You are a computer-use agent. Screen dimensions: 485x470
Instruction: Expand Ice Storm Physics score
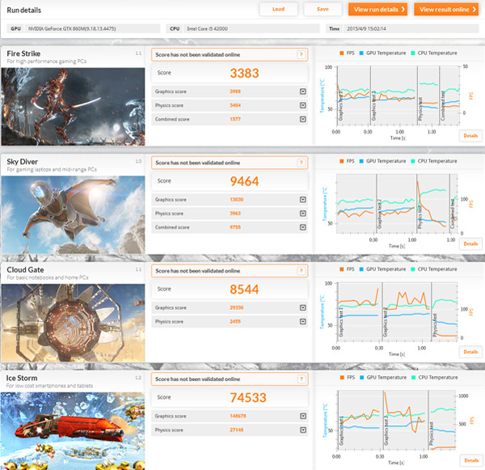(x=303, y=430)
